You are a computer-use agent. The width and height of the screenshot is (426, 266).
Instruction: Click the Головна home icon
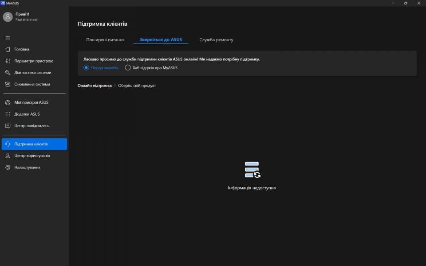(x=8, y=49)
